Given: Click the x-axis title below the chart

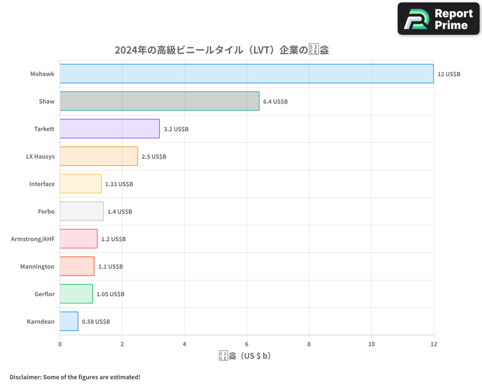Looking at the screenshot, I should click(x=246, y=355).
